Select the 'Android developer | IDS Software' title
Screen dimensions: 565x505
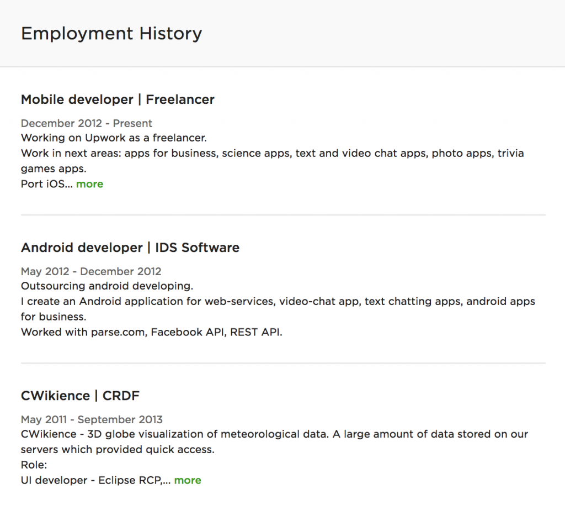pyautogui.click(x=130, y=248)
